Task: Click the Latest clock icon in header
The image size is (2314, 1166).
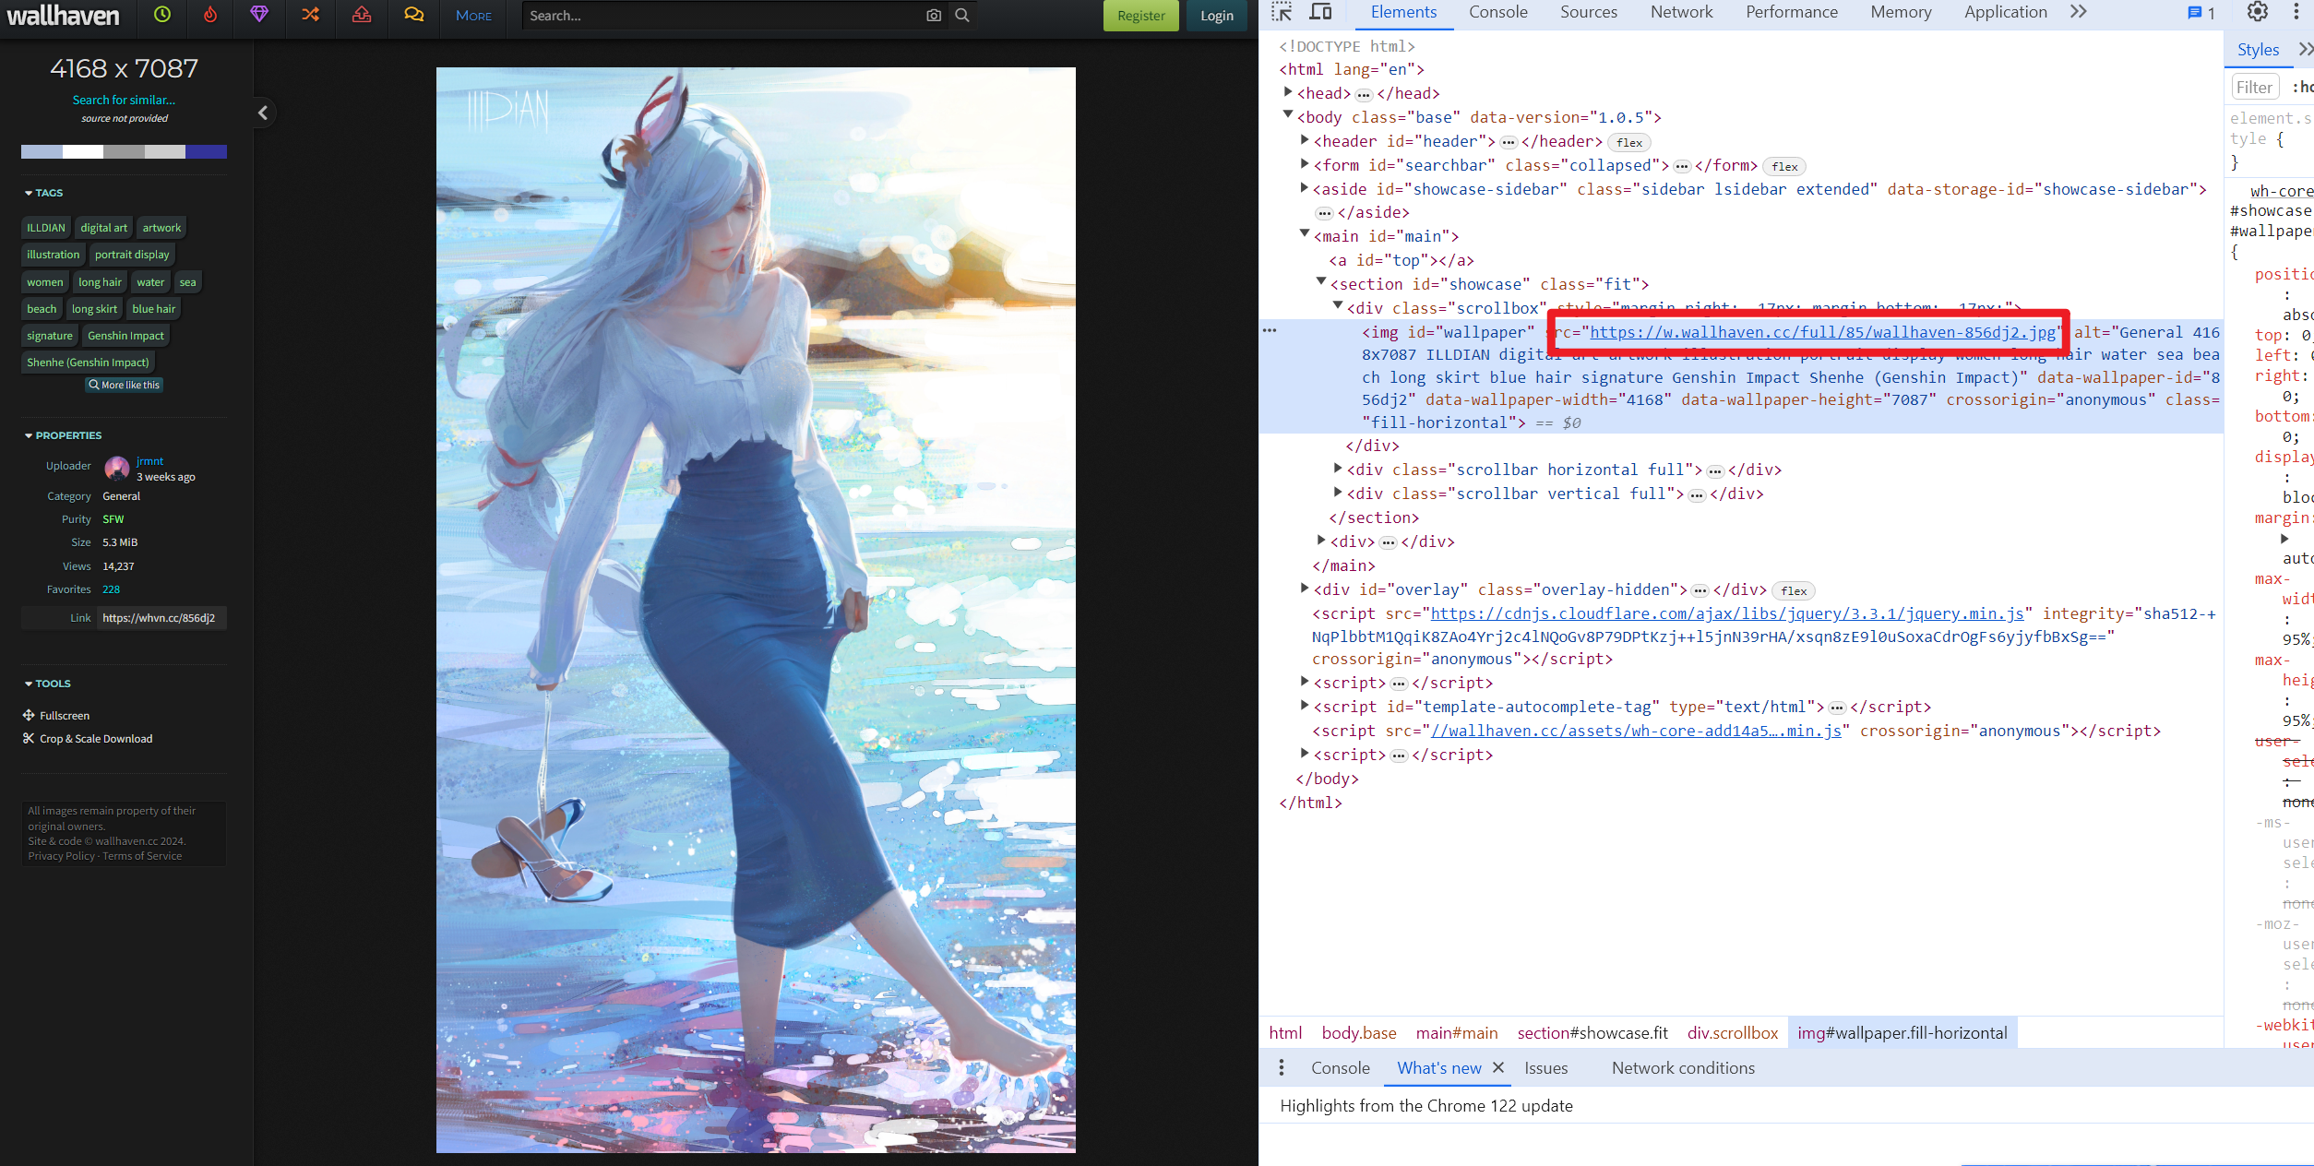Action: [x=162, y=15]
